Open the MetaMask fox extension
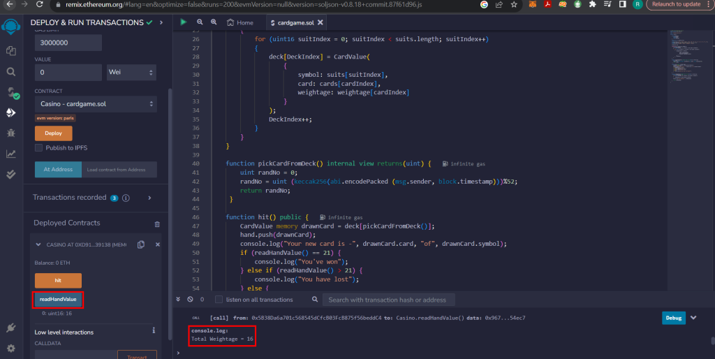 coord(532,4)
